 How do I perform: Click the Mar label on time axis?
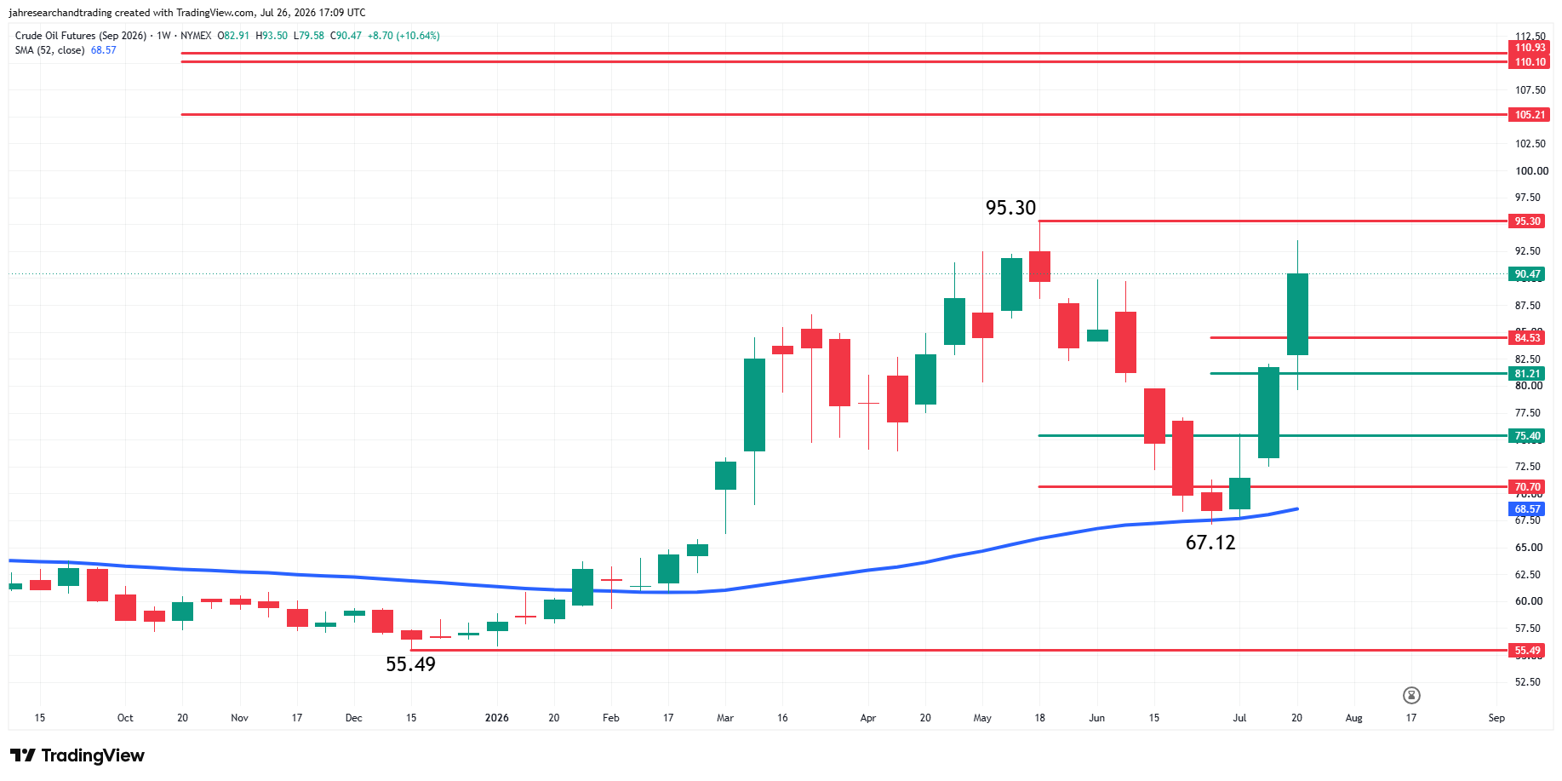[x=725, y=718]
